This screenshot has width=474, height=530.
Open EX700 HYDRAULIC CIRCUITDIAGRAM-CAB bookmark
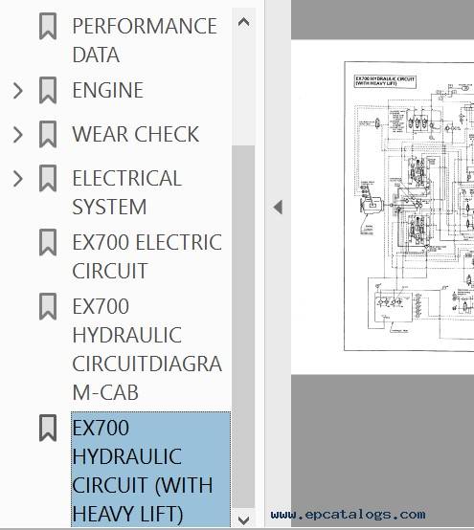point(147,349)
